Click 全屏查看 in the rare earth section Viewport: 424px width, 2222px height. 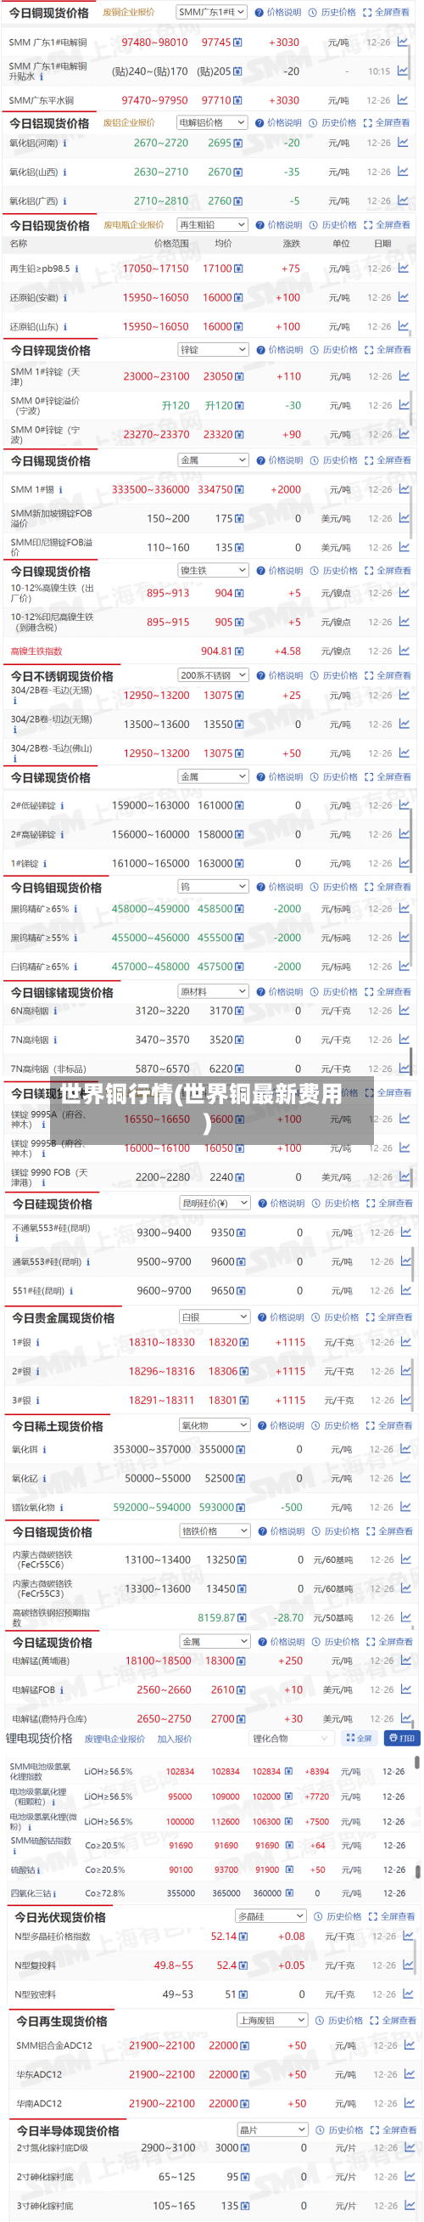point(389,1426)
